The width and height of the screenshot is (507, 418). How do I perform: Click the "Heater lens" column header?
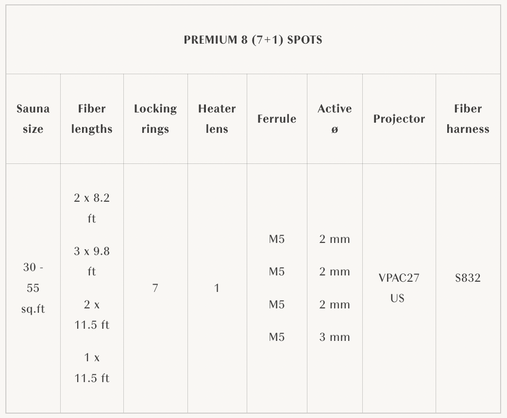[217, 119]
